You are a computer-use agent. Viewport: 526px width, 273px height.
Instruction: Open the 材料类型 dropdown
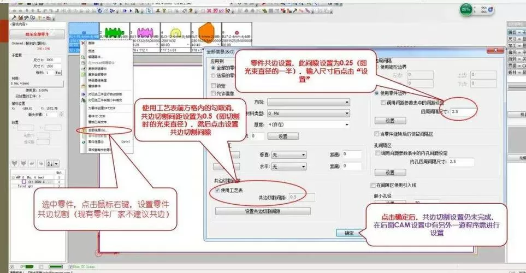click(308, 114)
